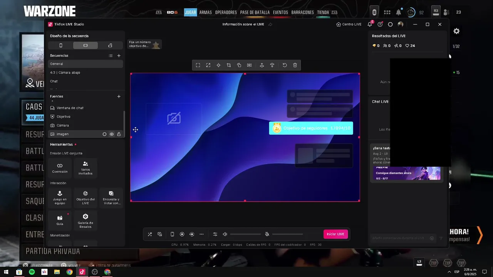Click the phone preview icon in bottom bar
493x277 pixels.
pyautogui.click(x=172, y=234)
